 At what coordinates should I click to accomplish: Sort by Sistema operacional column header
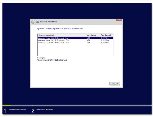[62, 35]
